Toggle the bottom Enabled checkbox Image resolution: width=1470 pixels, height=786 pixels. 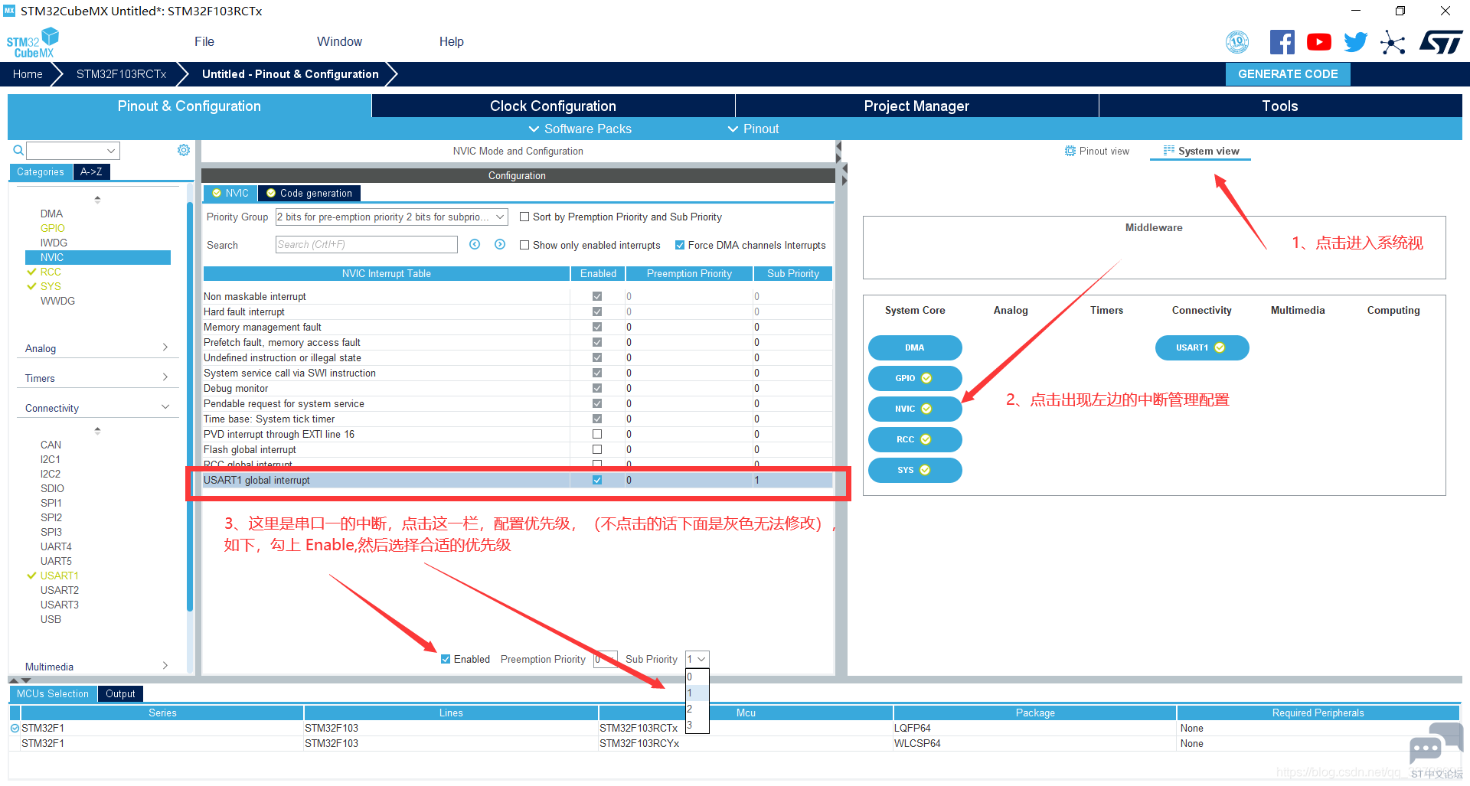pos(446,660)
